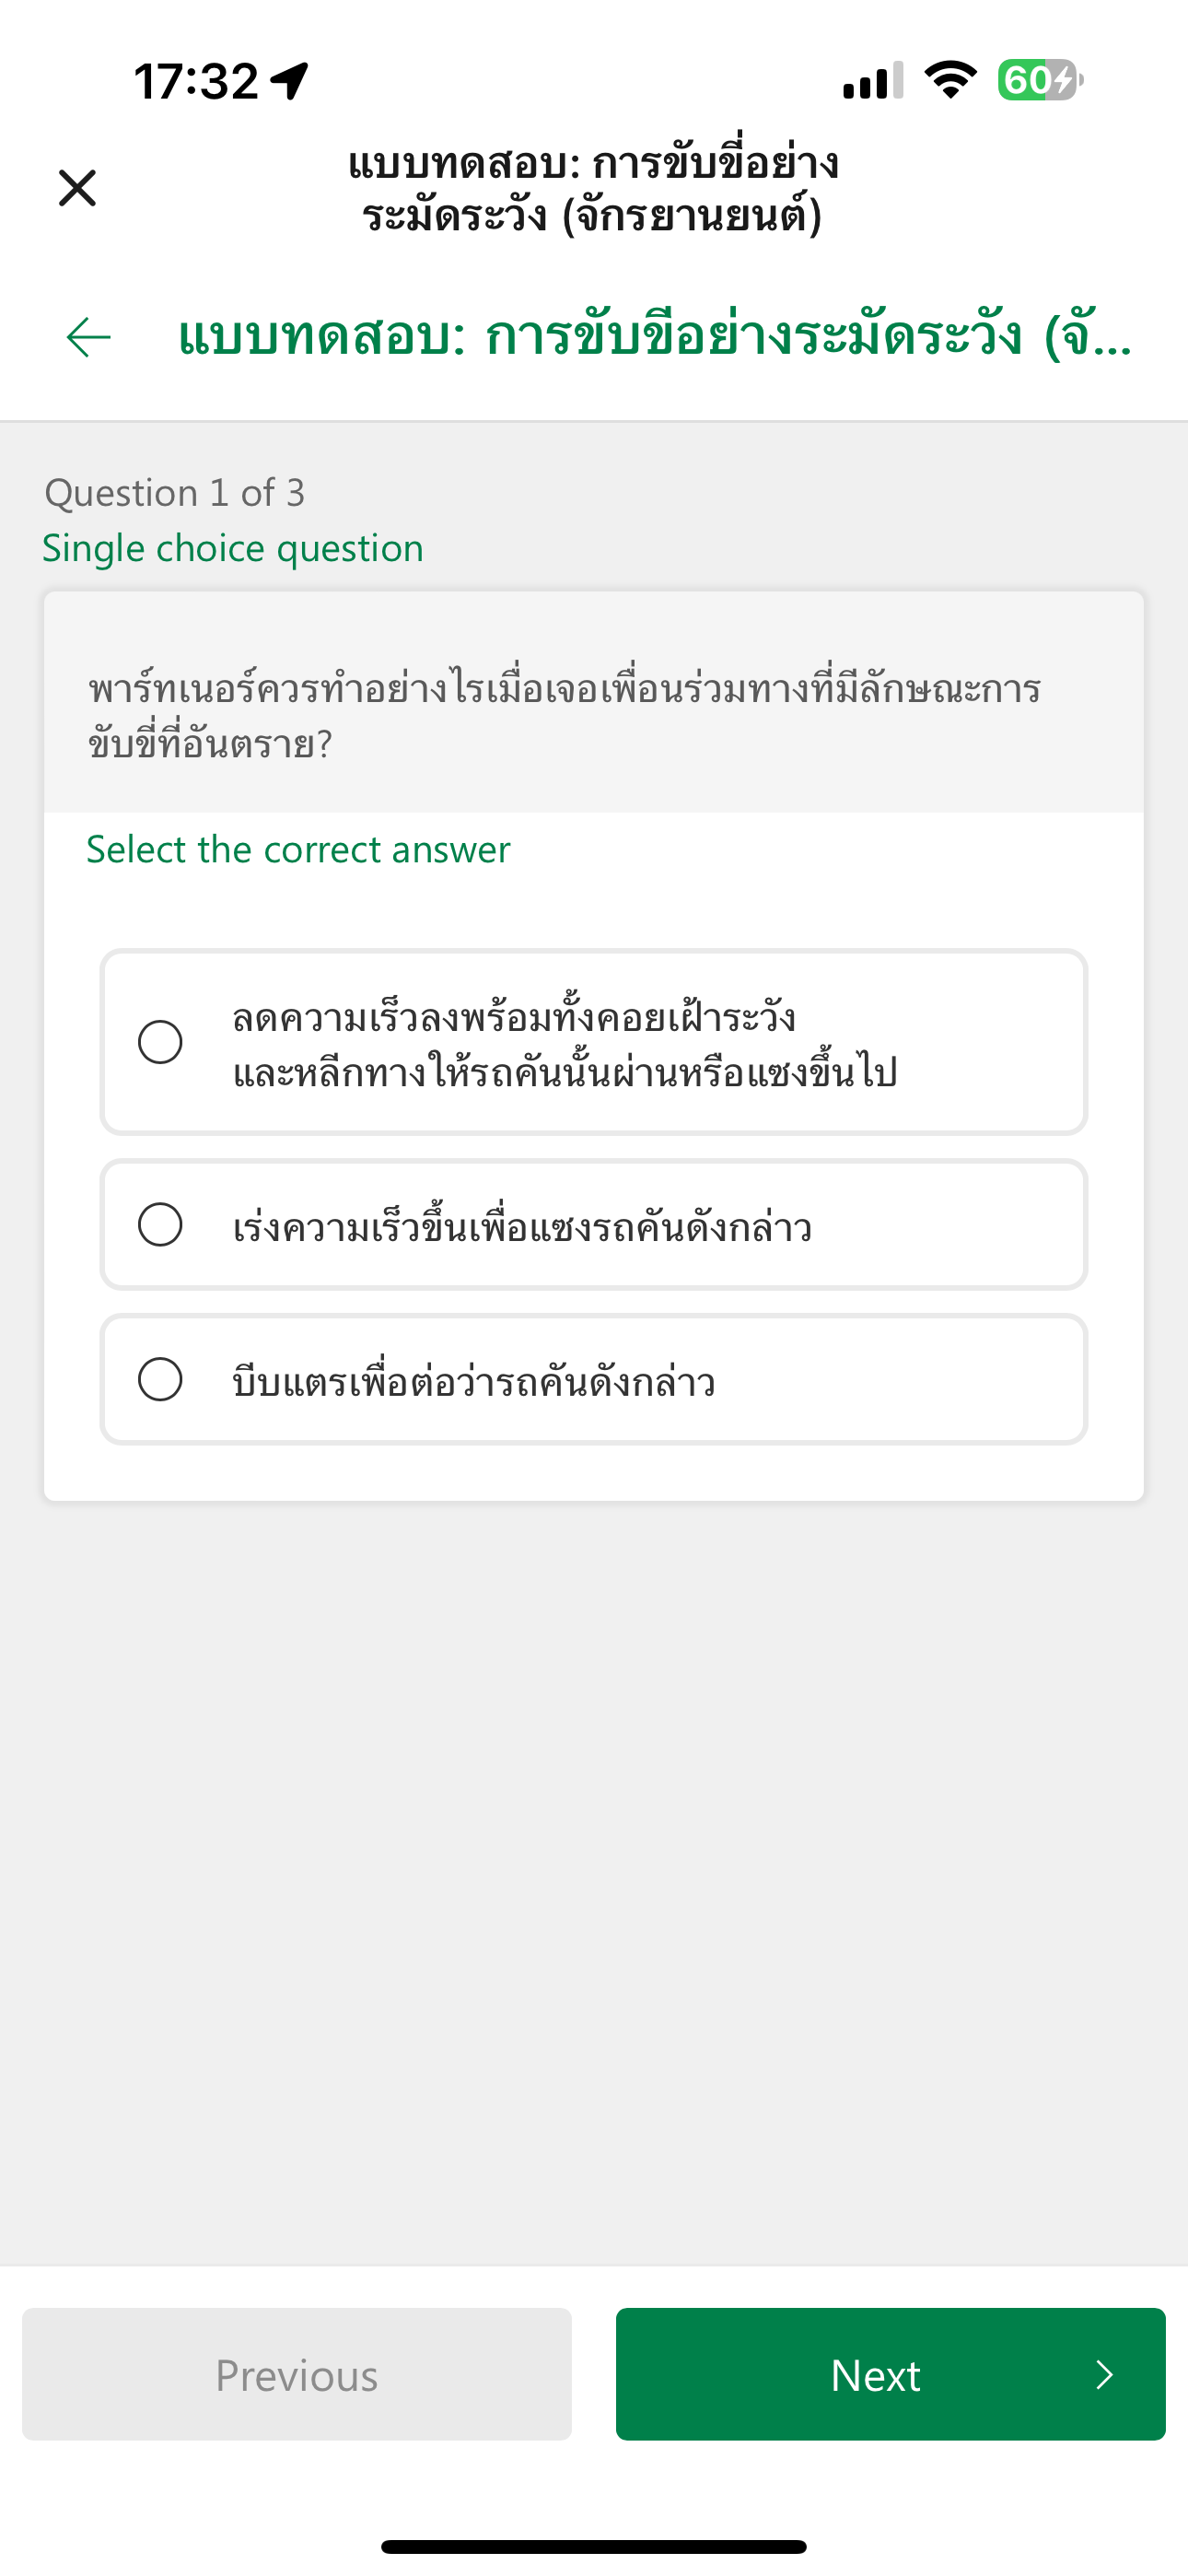Tap the 17:32 clock in status bar

pyautogui.click(x=197, y=81)
